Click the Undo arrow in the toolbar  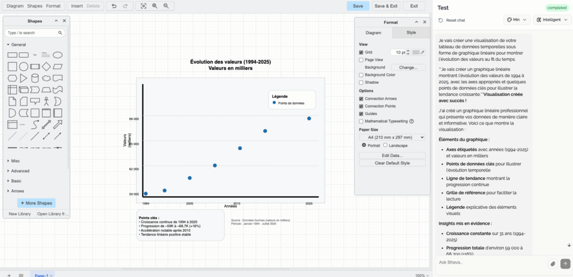[x=114, y=6]
